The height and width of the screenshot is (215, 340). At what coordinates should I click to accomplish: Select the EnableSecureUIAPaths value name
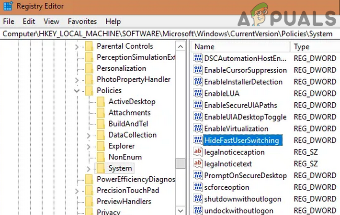pos(241,105)
